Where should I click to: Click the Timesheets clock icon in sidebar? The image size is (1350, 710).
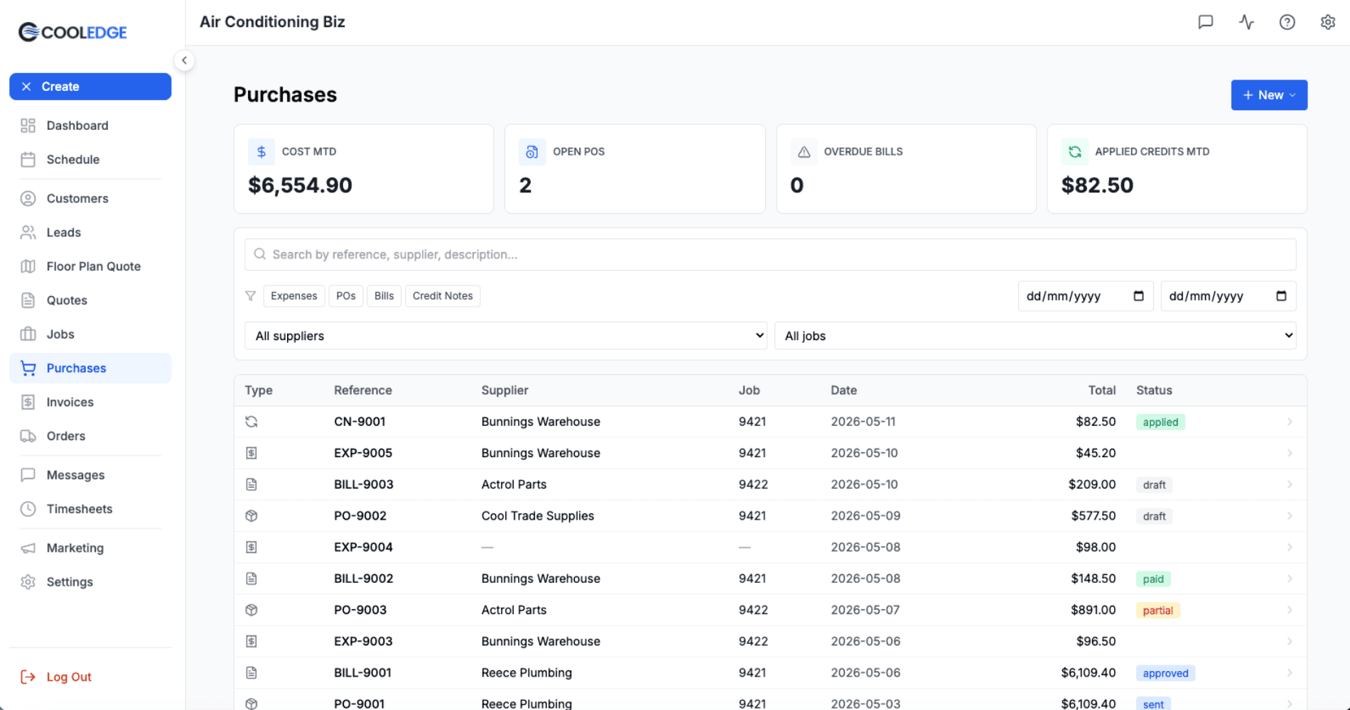[28, 509]
